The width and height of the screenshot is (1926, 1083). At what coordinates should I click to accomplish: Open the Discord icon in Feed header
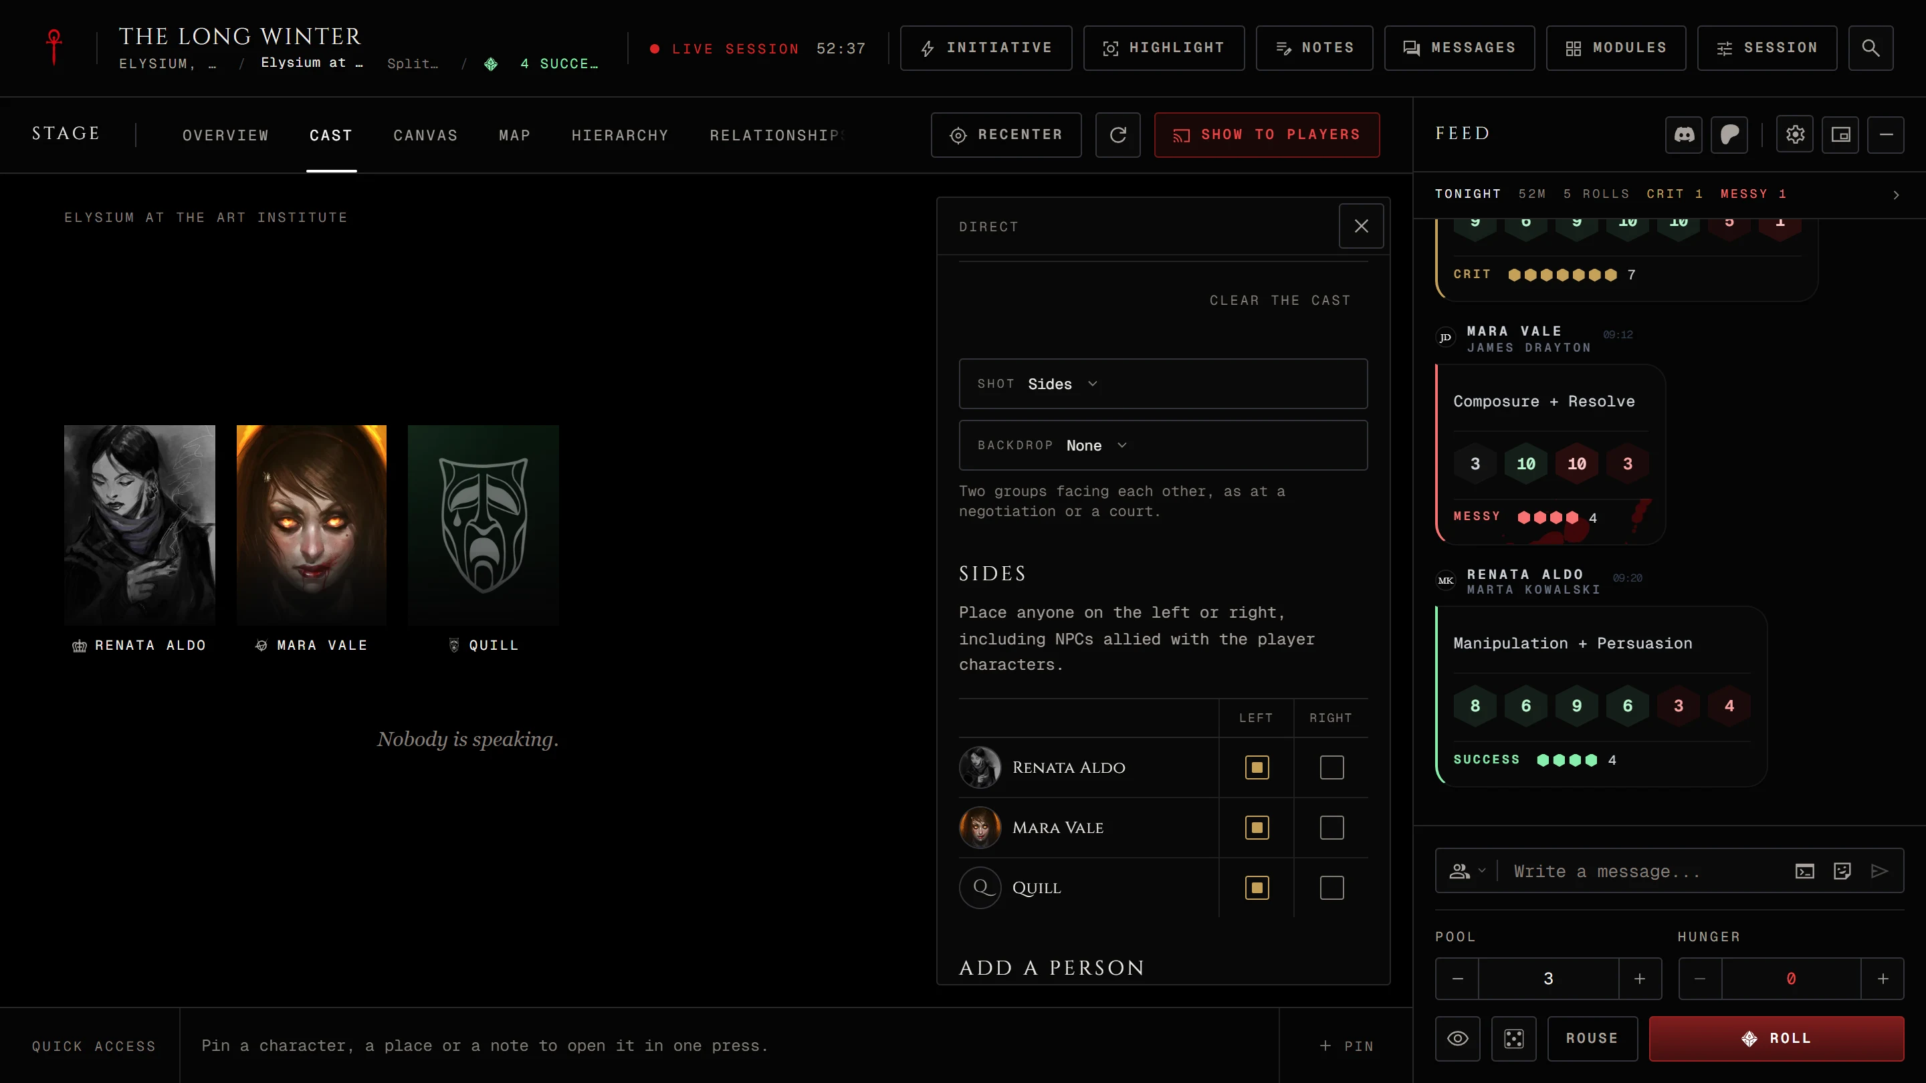[1684, 134]
